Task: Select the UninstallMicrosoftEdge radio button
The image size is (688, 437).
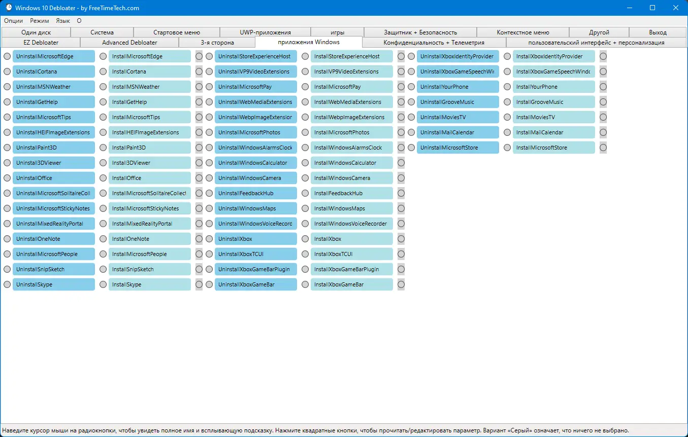Action: [x=7, y=56]
